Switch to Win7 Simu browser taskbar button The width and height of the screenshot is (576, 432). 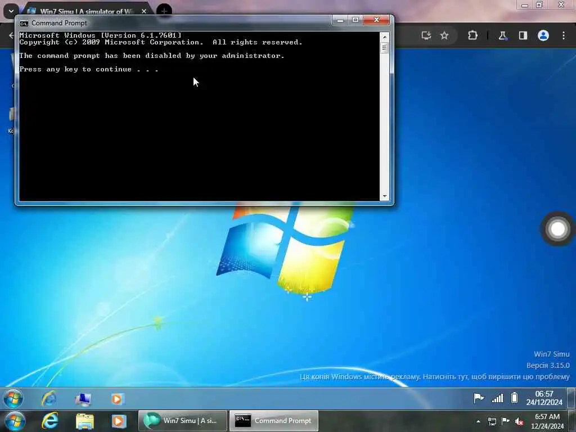[183, 421]
